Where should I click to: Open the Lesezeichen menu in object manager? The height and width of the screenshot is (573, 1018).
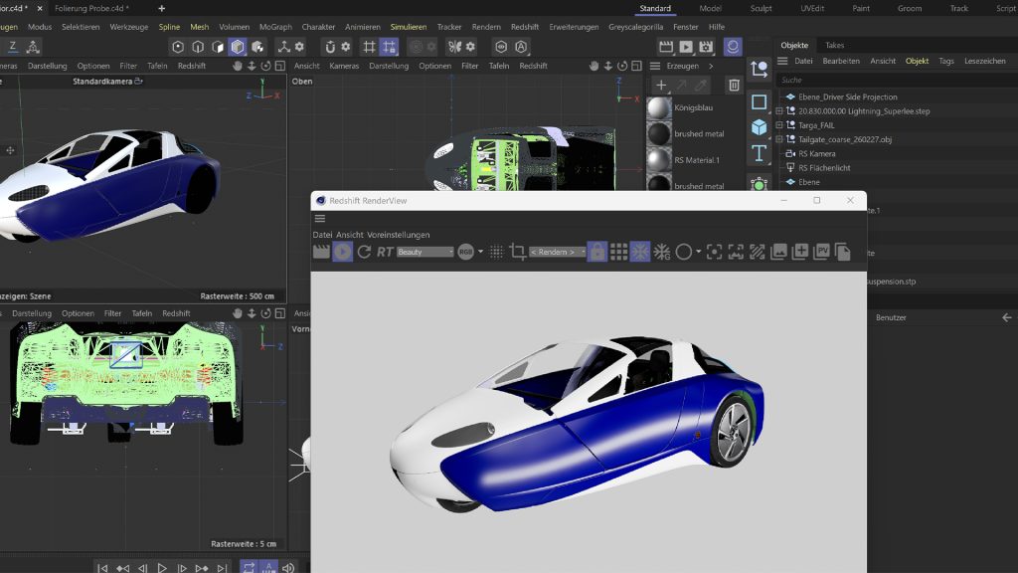[985, 61]
